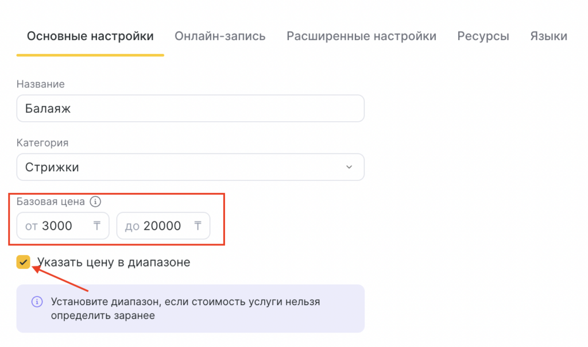This screenshot has height=347, width=588.
Task: Select the Основные настройки tab
Action: [x=90, y=36]
